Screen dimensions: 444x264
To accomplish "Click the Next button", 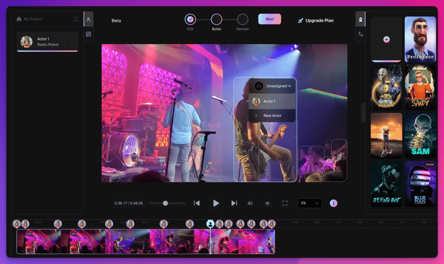I will [269, 19].
